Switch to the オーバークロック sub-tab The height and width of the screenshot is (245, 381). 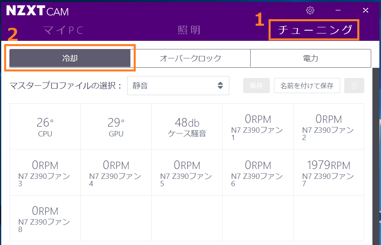point(190,58)
